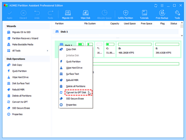Image resolution: width=186 pixels, height=140 pixels.
Task: Click the Make Bootable Media icon
Action: click(9, 45)
